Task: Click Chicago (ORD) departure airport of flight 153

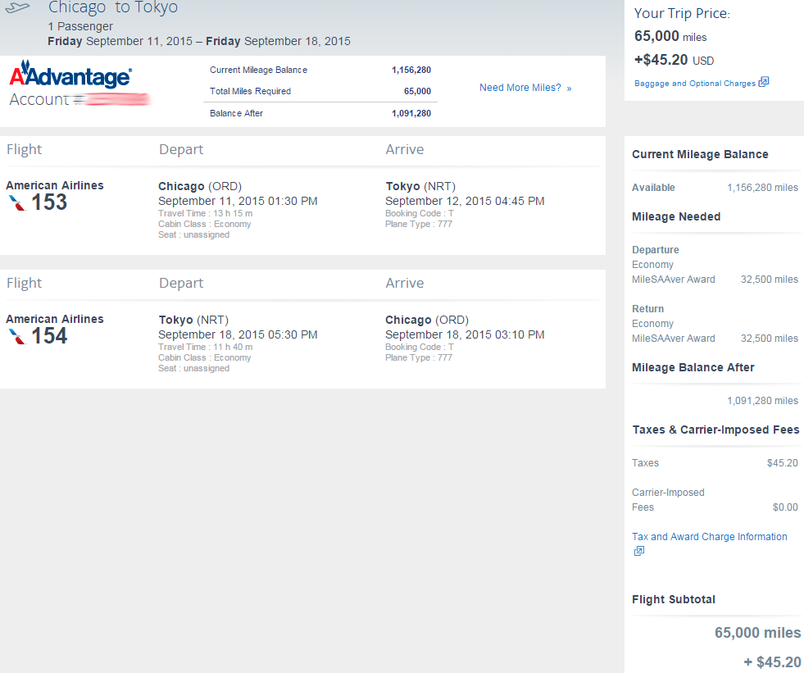Action: click(x=200, y=186)
